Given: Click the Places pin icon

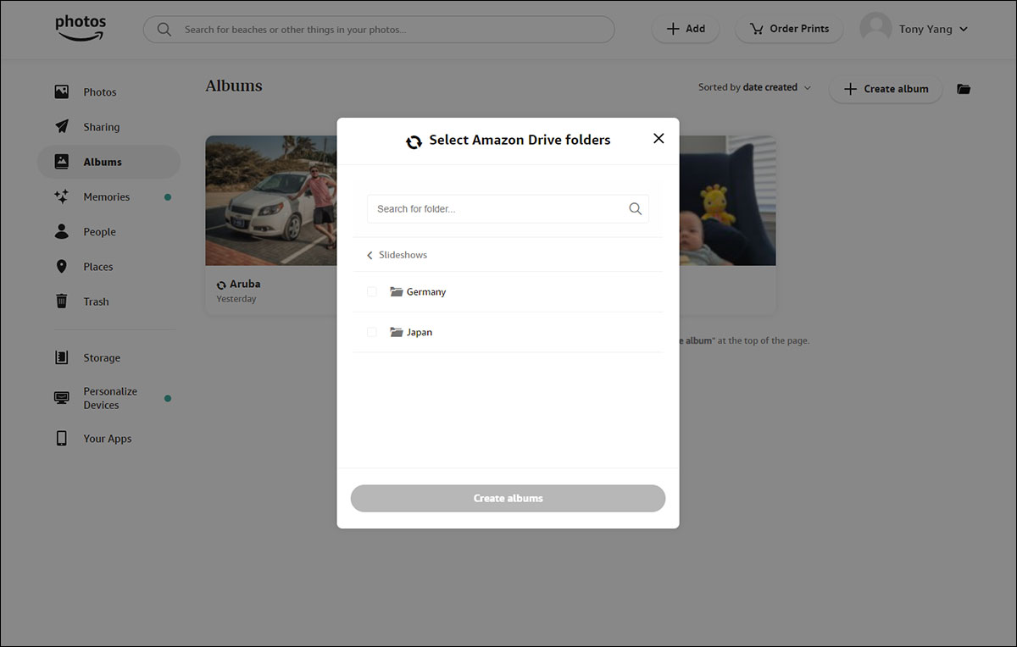Looking at the screenshot, I should (62, 266).
